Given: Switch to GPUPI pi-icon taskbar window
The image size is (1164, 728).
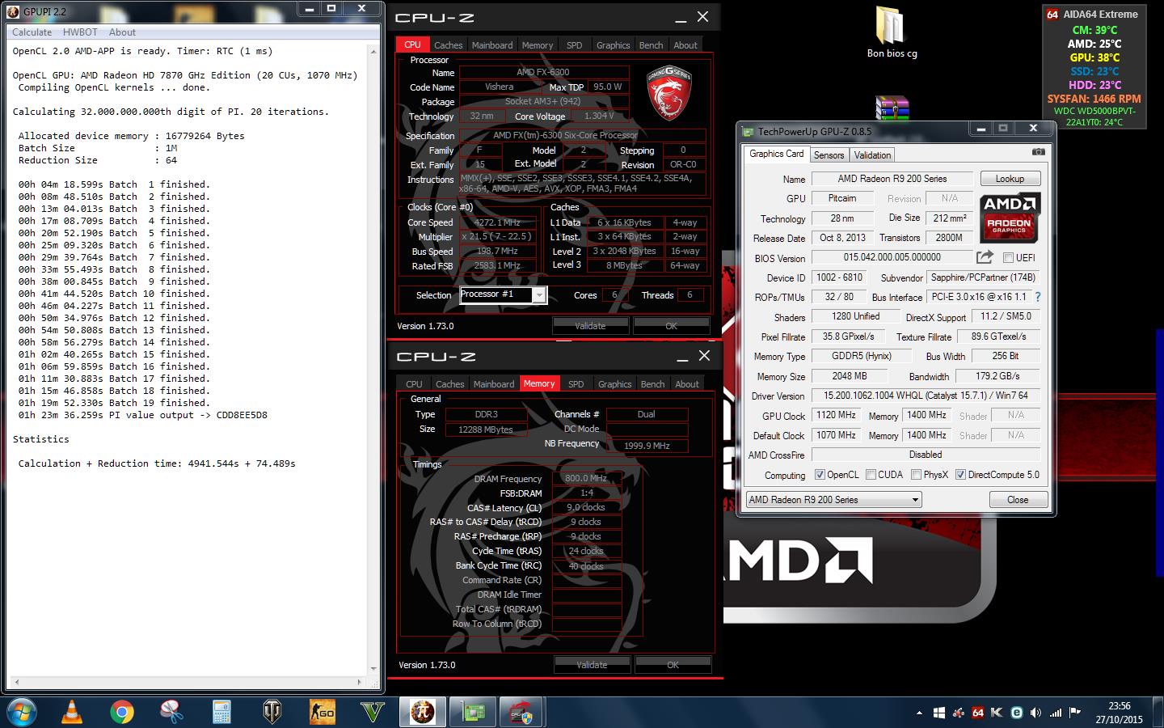Looking at the screenshot, I should point(423,712).
